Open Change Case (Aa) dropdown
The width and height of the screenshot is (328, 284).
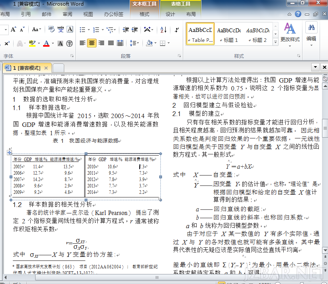point(36,29)
